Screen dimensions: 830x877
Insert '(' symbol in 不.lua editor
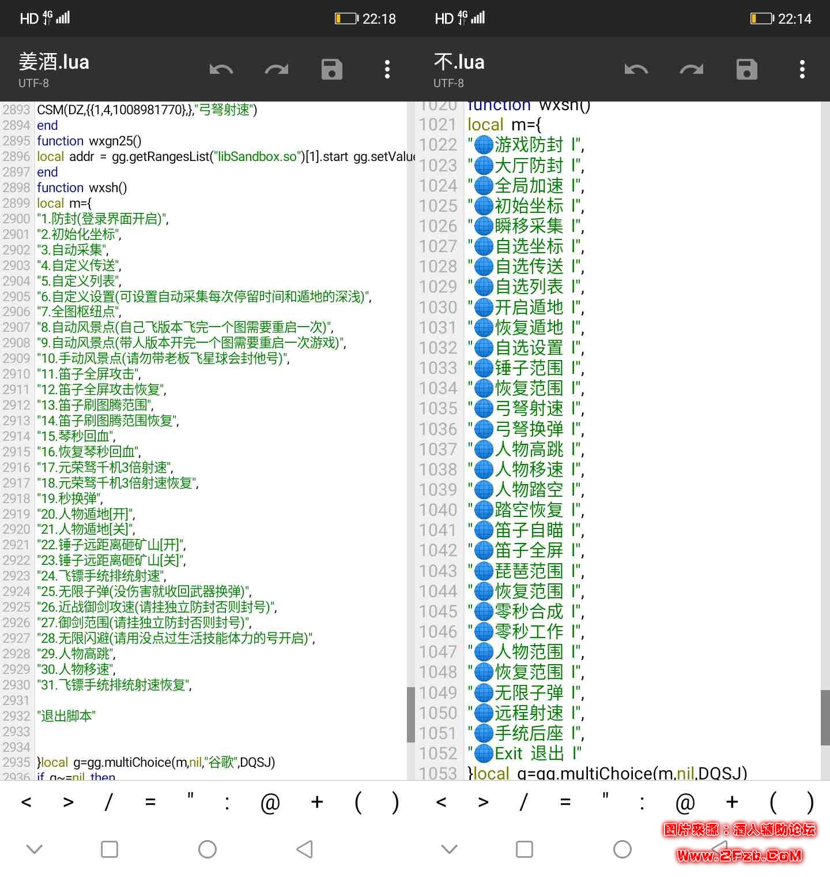click(x=773, y=802)
